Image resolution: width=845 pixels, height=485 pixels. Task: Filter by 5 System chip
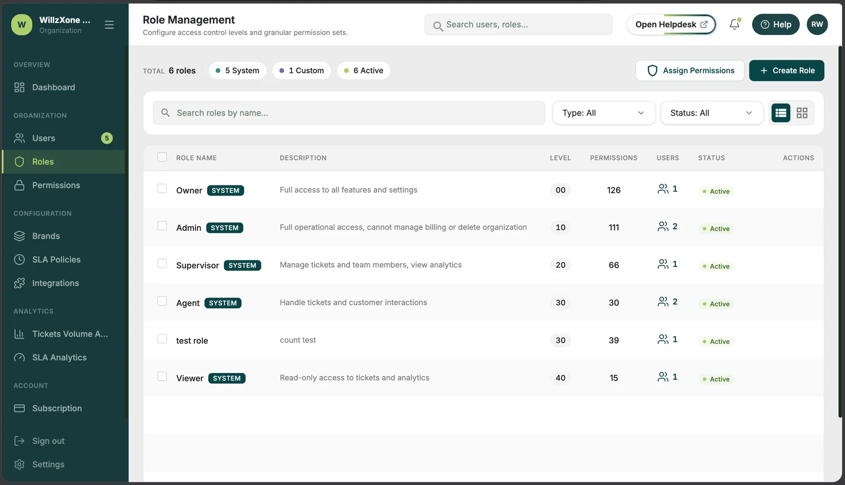pyautogui.click(x=238, y=71)
